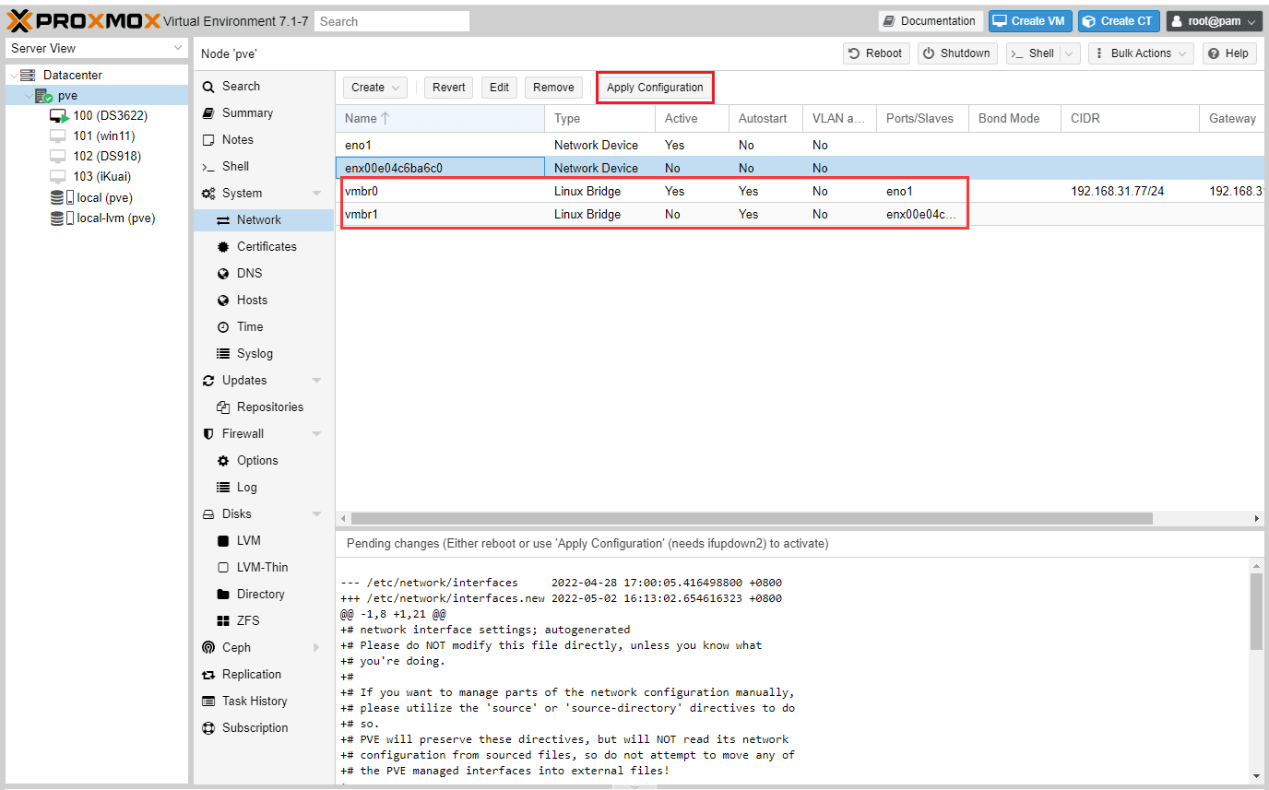Open the Search panel in the node menu
This screenshot has height=790, width=1269.
click(x=263, y=86)
